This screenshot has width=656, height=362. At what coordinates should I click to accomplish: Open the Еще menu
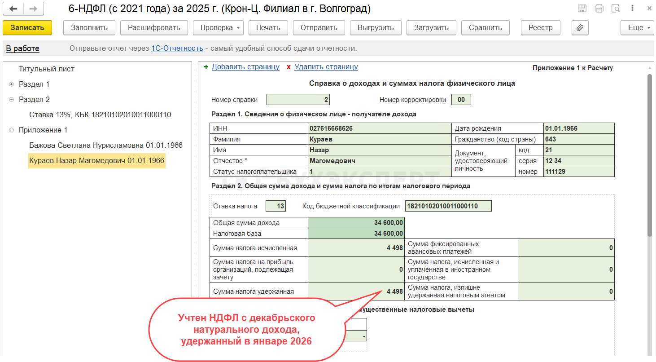(638, 27)
